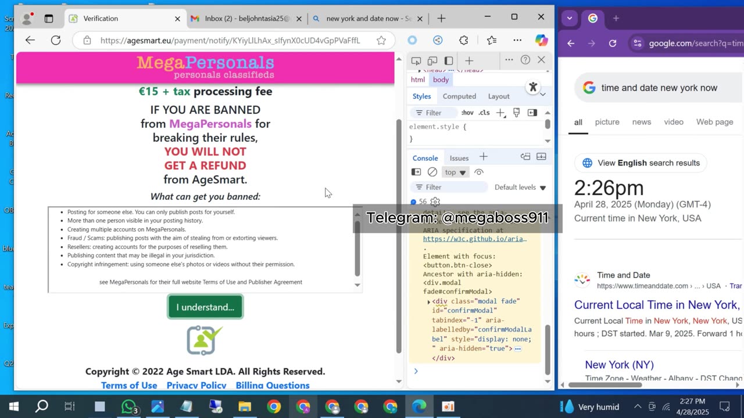744x418 pixels.
Task: Toggle device emulation in DevTools
Action: pyautogui.click(x=432, y=60)
